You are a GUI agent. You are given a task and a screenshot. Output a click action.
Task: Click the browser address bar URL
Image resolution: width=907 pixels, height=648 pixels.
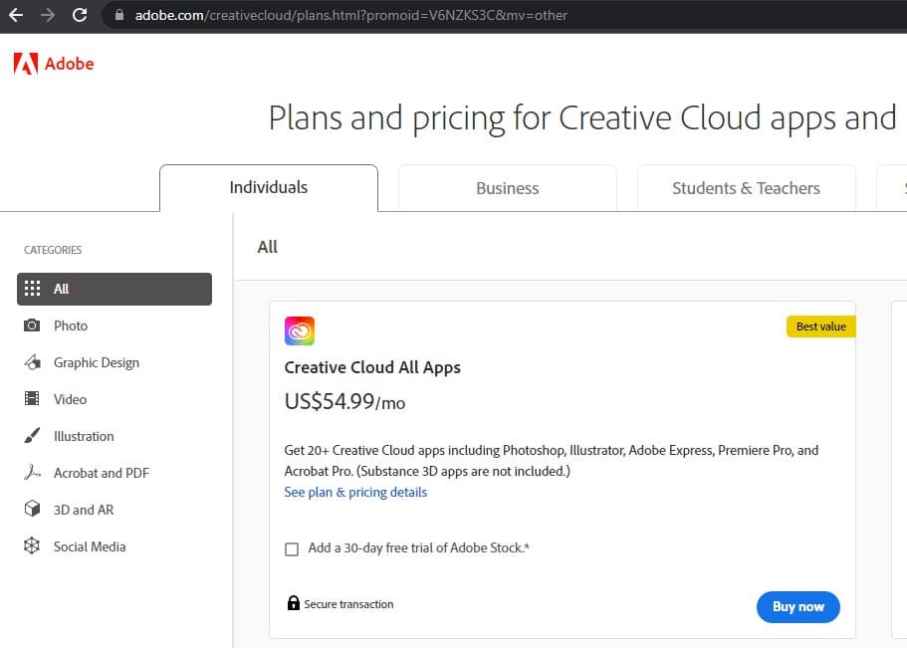pyautogui.click(x=350, y=15)
